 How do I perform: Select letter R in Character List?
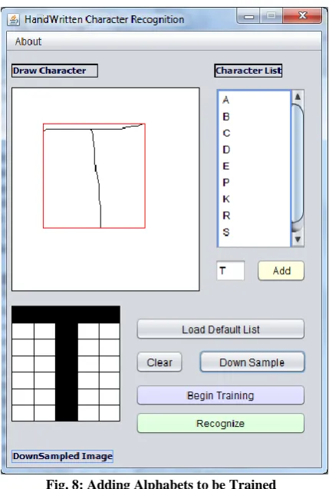(x=226, y=216)
